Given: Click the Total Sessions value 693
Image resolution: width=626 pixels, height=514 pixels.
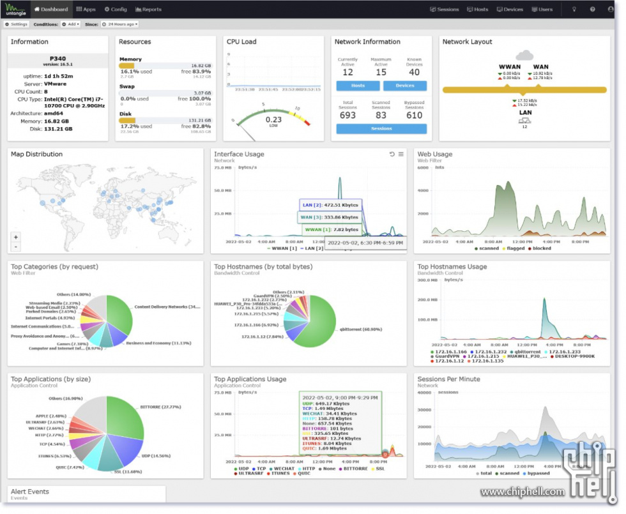Looking at the screenshot, I should (x=347, y=116).
